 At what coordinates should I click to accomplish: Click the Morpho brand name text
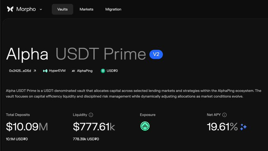pyautogui.click(x=26, y=9)
